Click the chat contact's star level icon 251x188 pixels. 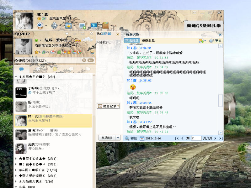(39, 18)
